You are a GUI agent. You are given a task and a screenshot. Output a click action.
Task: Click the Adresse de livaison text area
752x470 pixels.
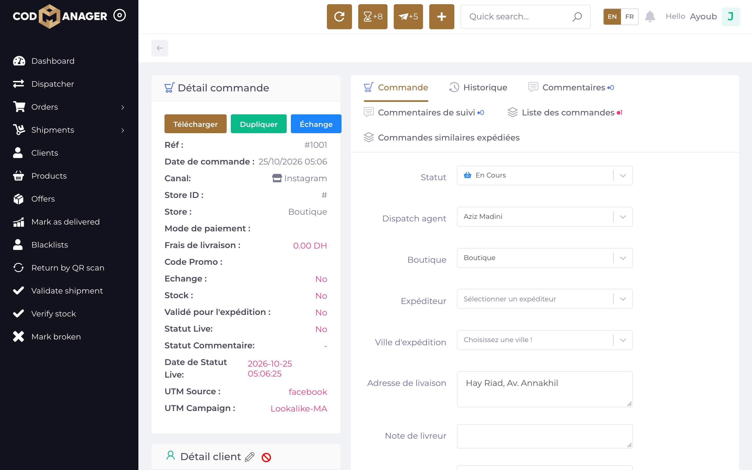(x=545, y=389)
